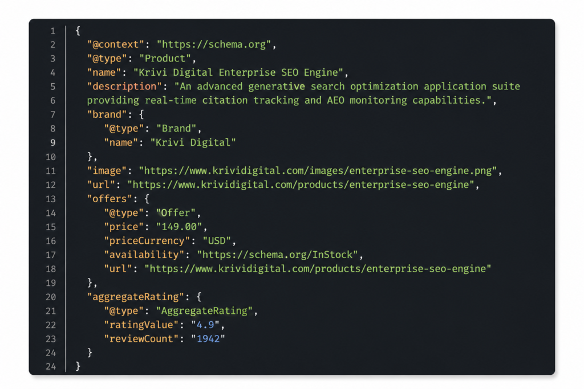Select the enterprise-seo-engine.png image URL
This screenshot has height=389, width=584.
click(x=318, y=171)
